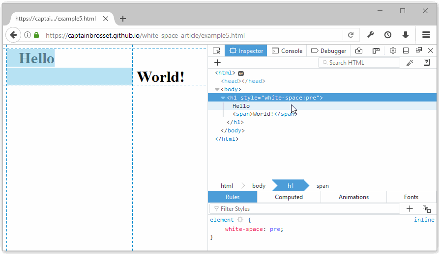
Task: Click the create new node plus icon
Action: [x=217, y=63]
